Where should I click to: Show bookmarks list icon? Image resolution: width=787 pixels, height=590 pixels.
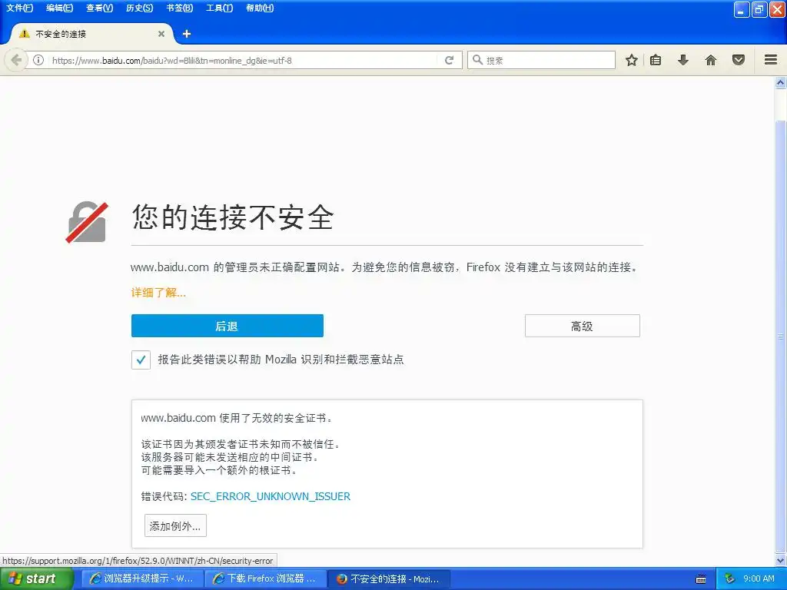(656, 60)
